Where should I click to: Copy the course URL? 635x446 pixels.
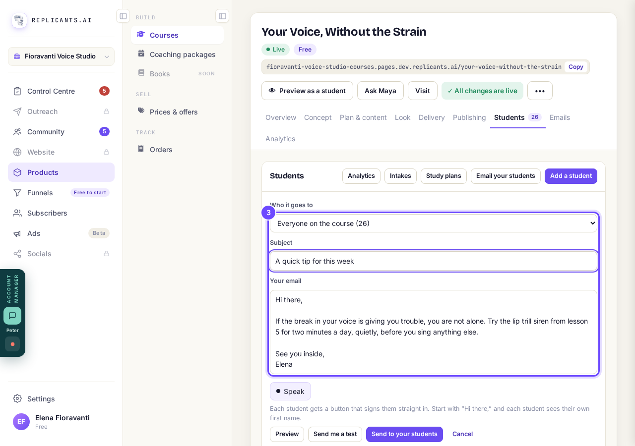[x=575, y=67]
